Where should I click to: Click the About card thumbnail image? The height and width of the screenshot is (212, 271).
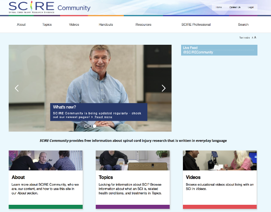[x=46, y=160]
